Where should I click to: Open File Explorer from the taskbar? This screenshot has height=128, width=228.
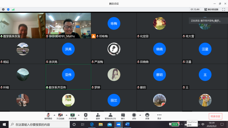pyautogui.click(x=100, y=124)
